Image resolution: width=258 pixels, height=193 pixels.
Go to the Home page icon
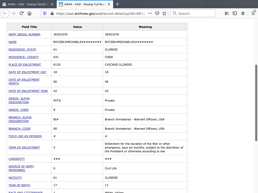[x=29, y=14]
